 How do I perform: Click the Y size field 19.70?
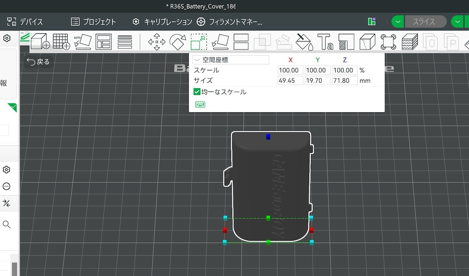pos(318,81)
